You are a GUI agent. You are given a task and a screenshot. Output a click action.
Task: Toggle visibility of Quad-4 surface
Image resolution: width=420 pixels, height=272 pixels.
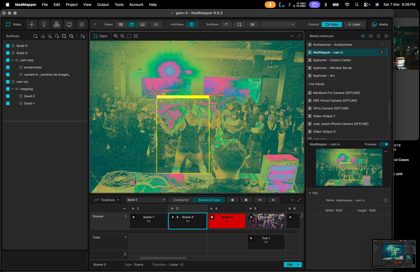[x=8, y=46]
